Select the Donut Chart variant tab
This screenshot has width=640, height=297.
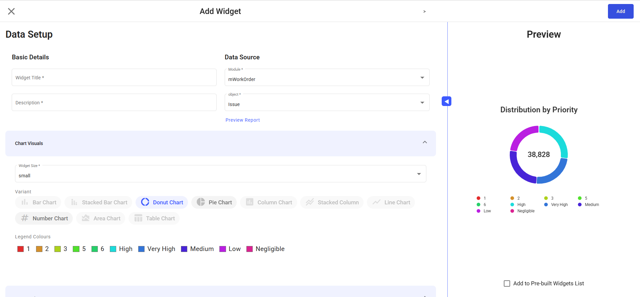162,202
